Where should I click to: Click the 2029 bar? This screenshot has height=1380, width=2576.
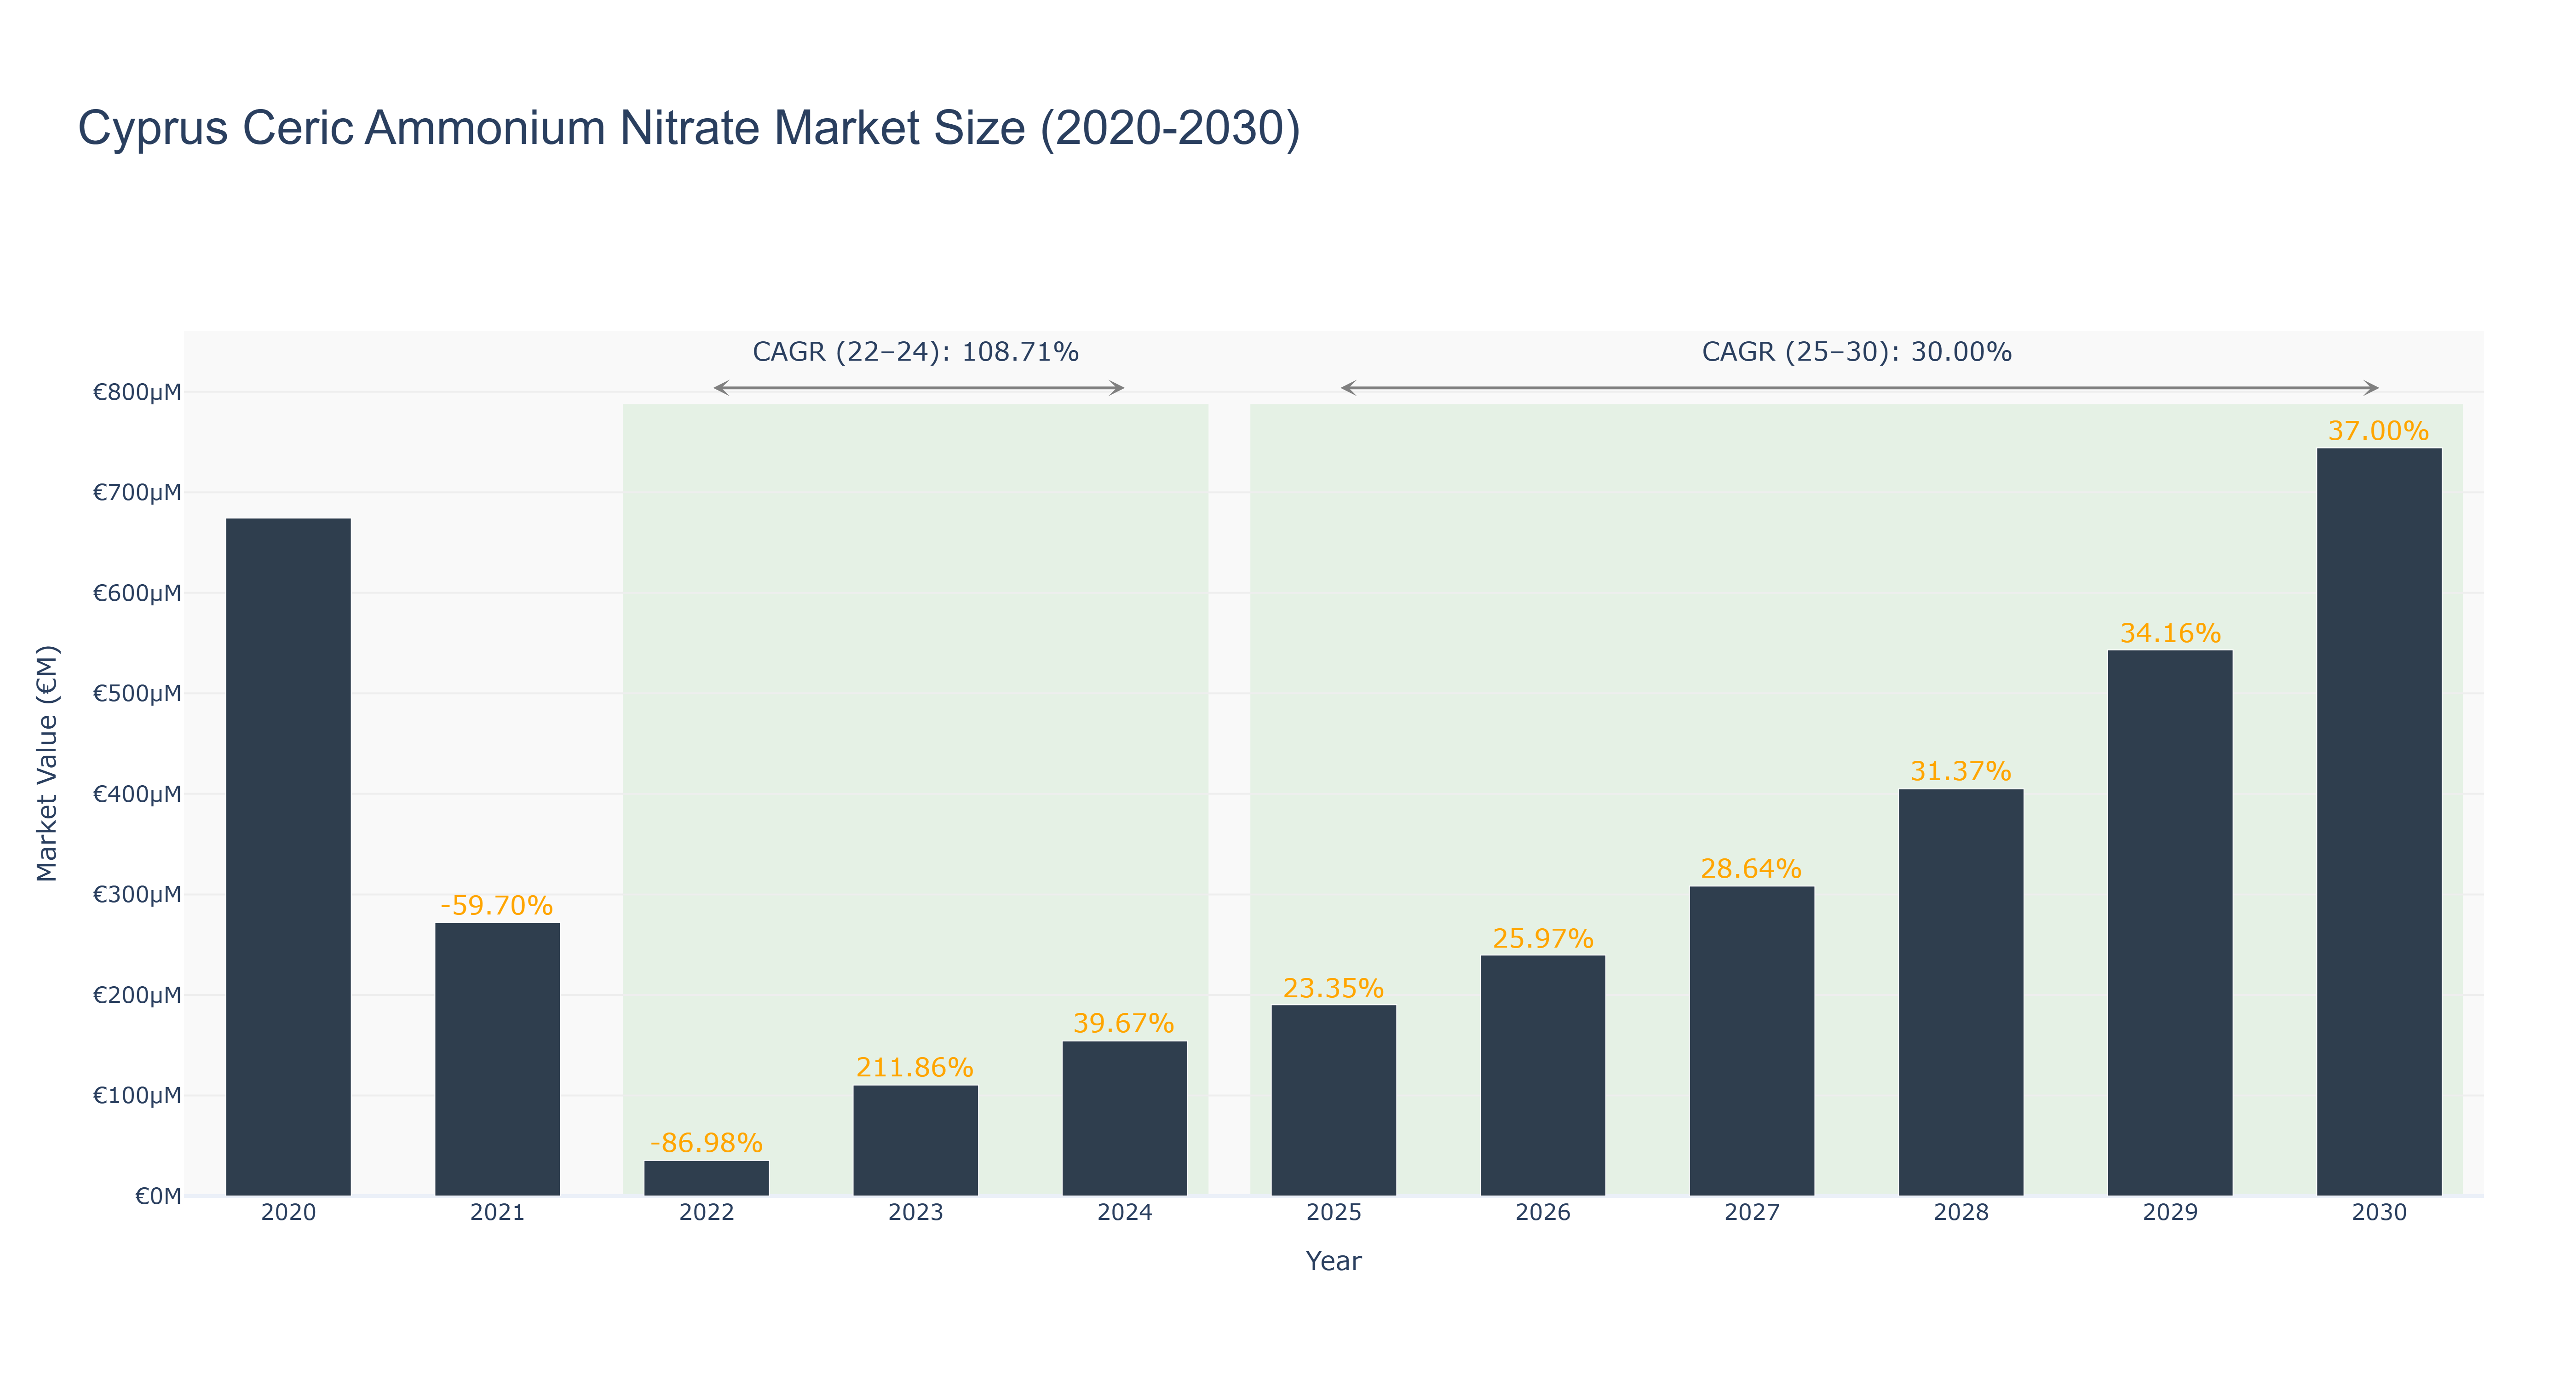point(2170,923)
